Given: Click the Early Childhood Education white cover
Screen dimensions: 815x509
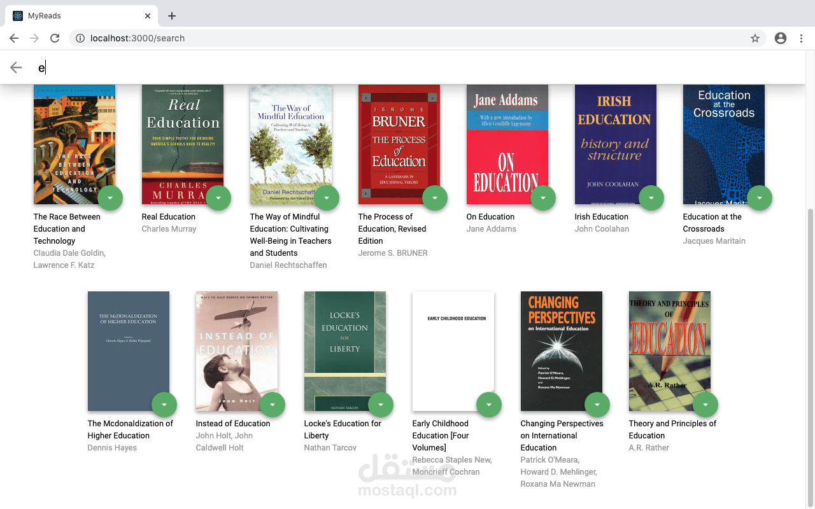Looking at the screenshot, I should point(453,351).
